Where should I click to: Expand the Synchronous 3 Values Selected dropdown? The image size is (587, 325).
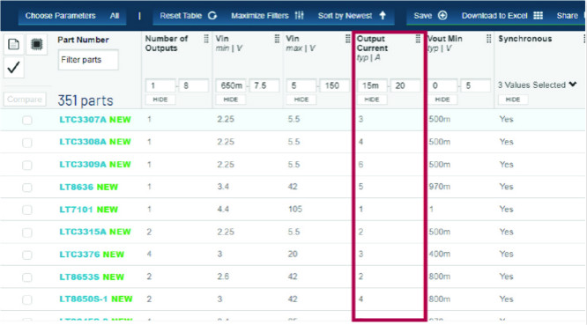tap(537, 85)
